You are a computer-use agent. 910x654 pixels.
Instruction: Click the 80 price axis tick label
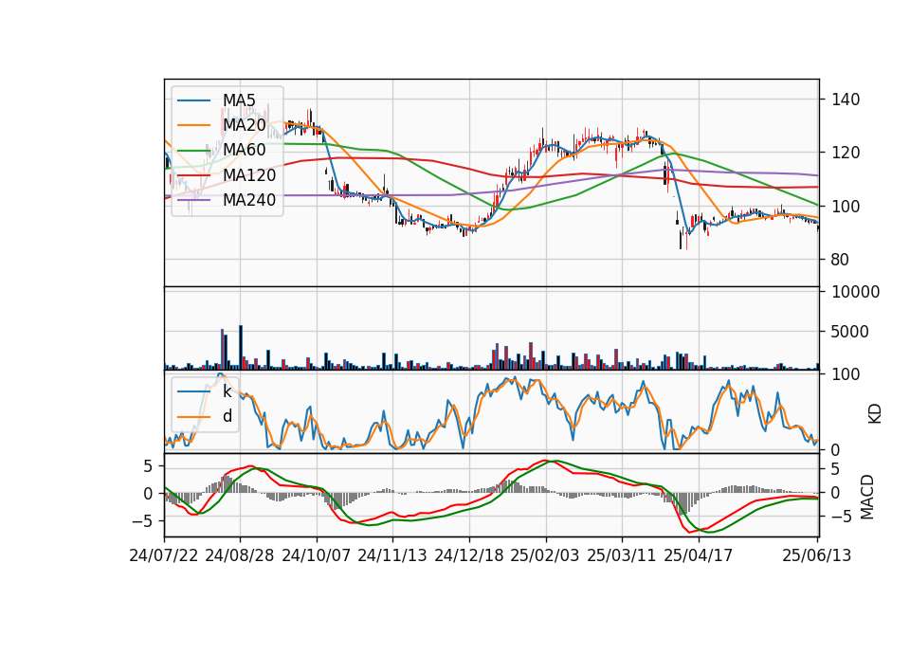click(841, 260)
